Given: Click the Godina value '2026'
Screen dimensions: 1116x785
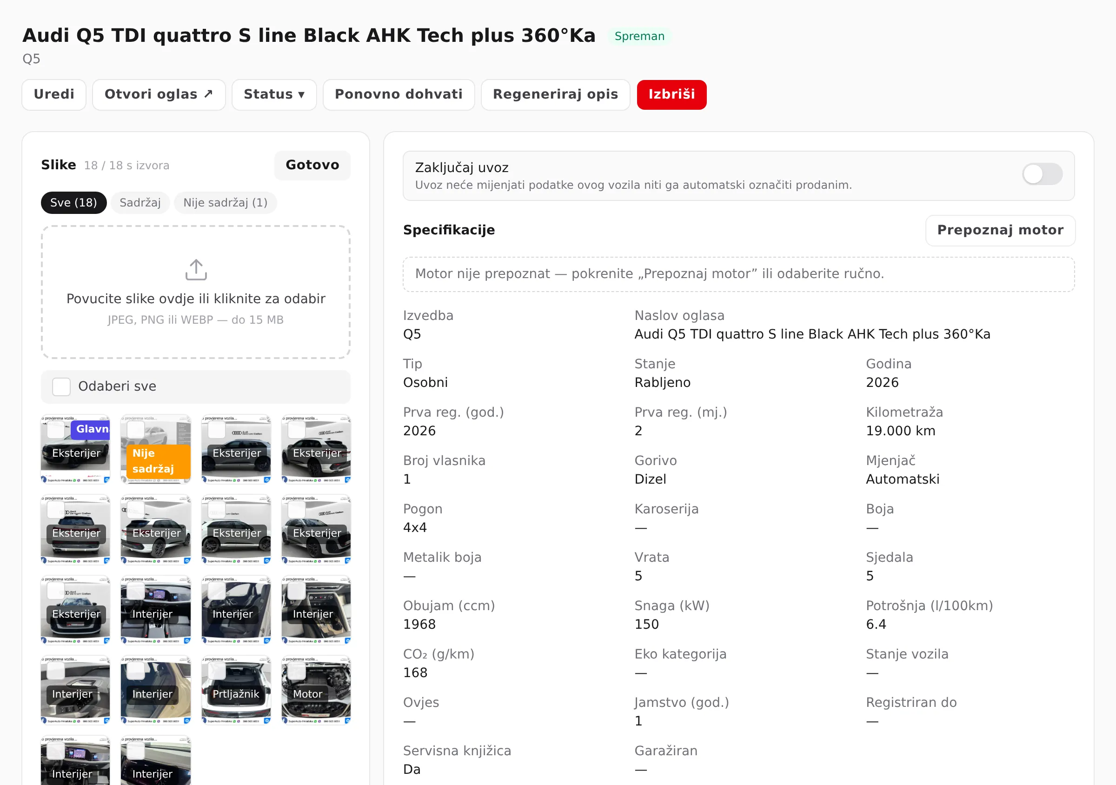Looking at the screenshot, I should (882, 383).
